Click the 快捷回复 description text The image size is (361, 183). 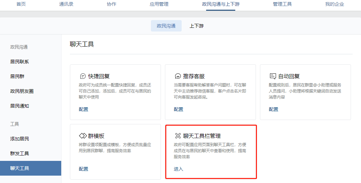tap(115, 91)
